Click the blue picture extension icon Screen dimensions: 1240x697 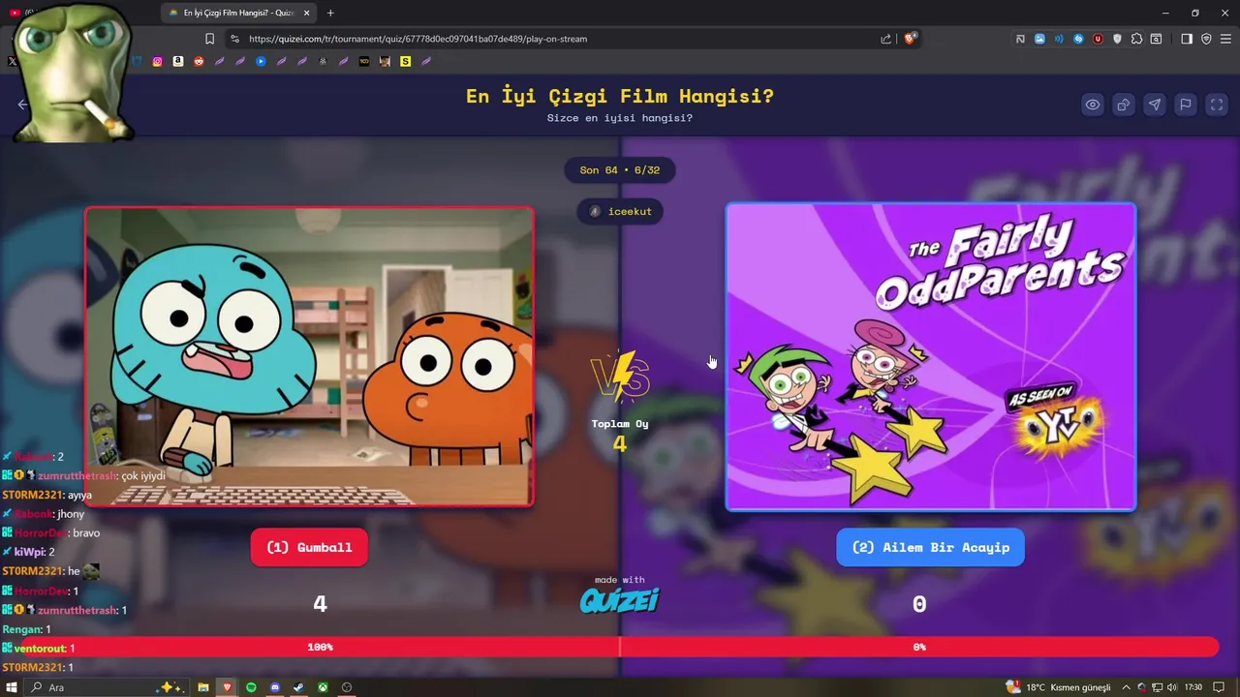[x=1039, y=39]
